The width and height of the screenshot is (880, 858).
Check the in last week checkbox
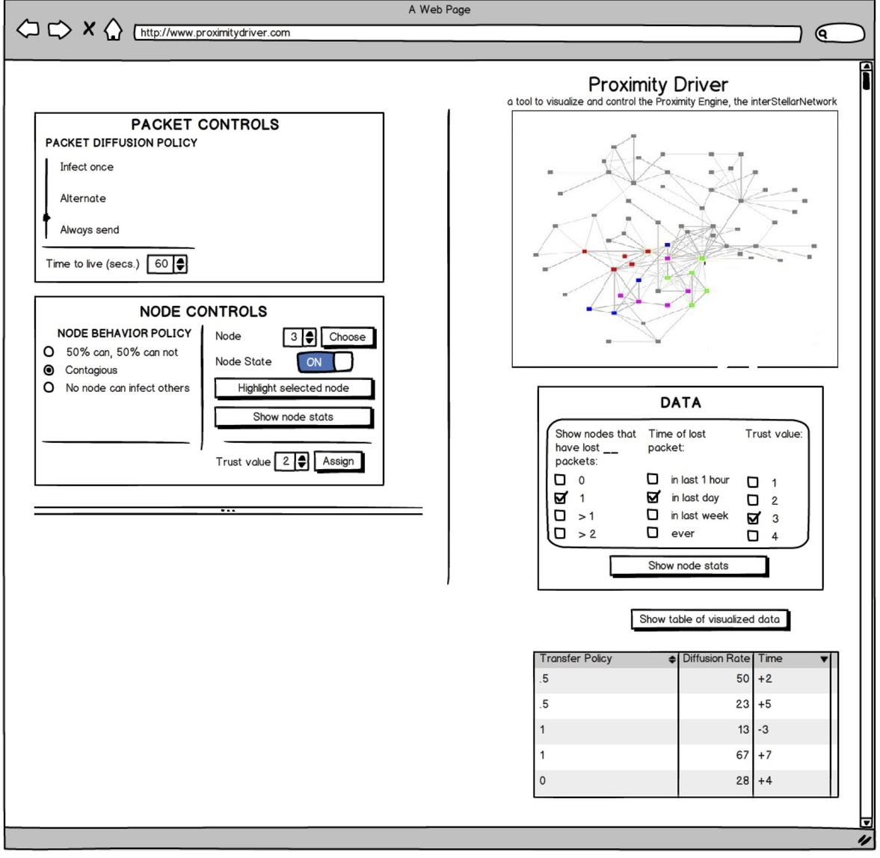point(653,515)
